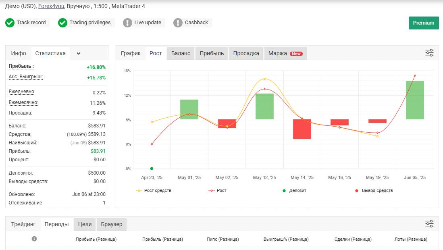
Task: Click the Live update warning icon
Action: pyautogui.click(x=127, y=23)
